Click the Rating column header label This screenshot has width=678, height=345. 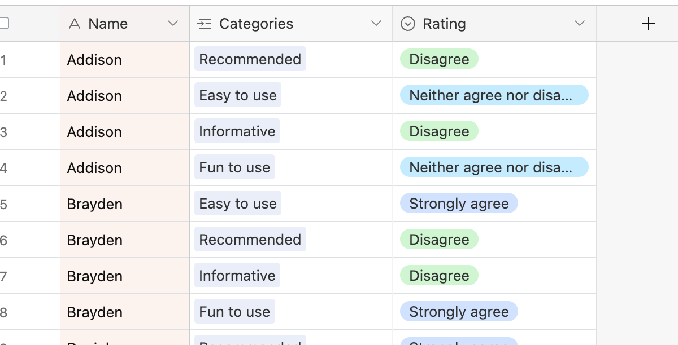pyautogui.click(x=444, y=24)
